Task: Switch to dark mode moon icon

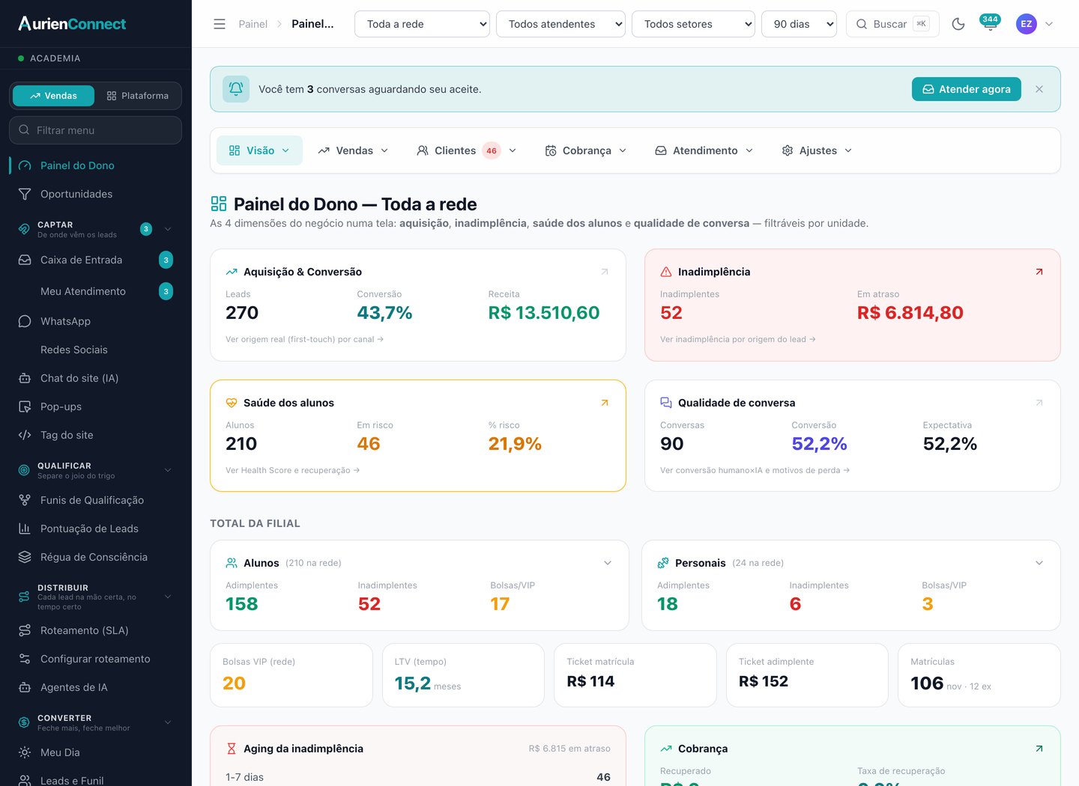Action: (958, 24)
